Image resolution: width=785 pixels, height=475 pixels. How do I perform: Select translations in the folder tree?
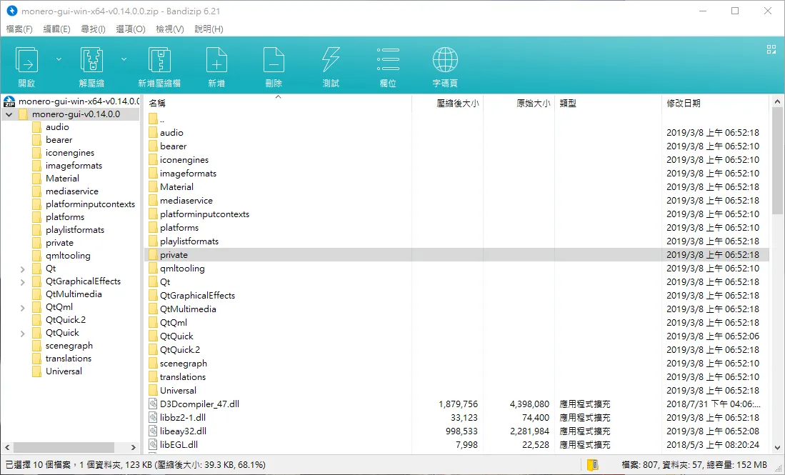(x=69, y=359)
